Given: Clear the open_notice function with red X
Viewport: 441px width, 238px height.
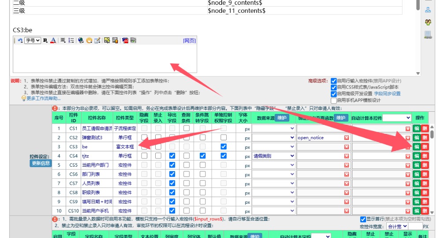Looking at the screenshot, I should click(346, 138).
